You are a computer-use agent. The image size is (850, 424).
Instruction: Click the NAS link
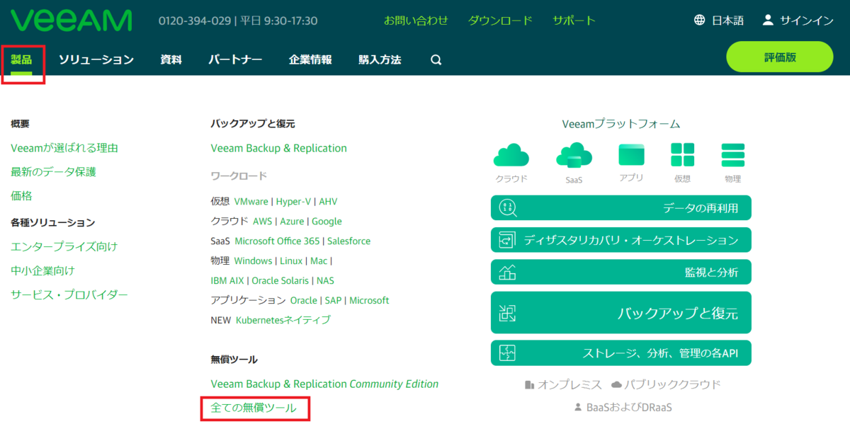click(325, 280)
